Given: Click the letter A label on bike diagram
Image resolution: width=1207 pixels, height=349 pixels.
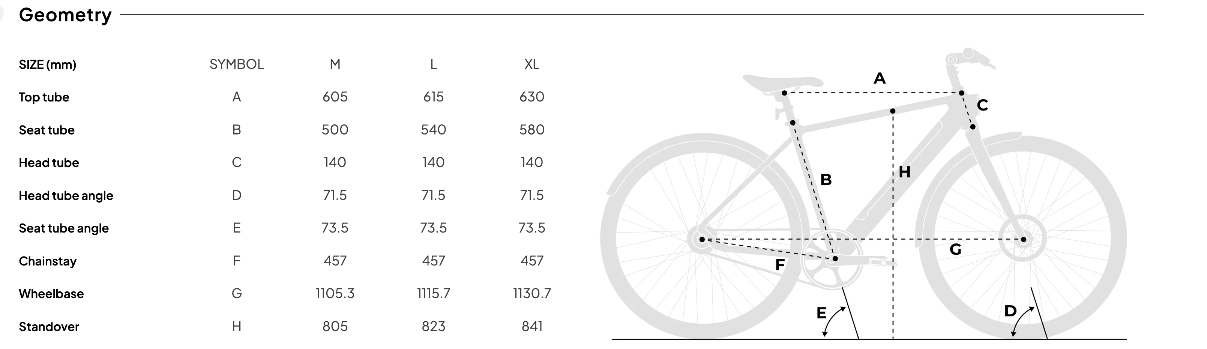Looking at the screenshot, I should [x=880, y=78].
